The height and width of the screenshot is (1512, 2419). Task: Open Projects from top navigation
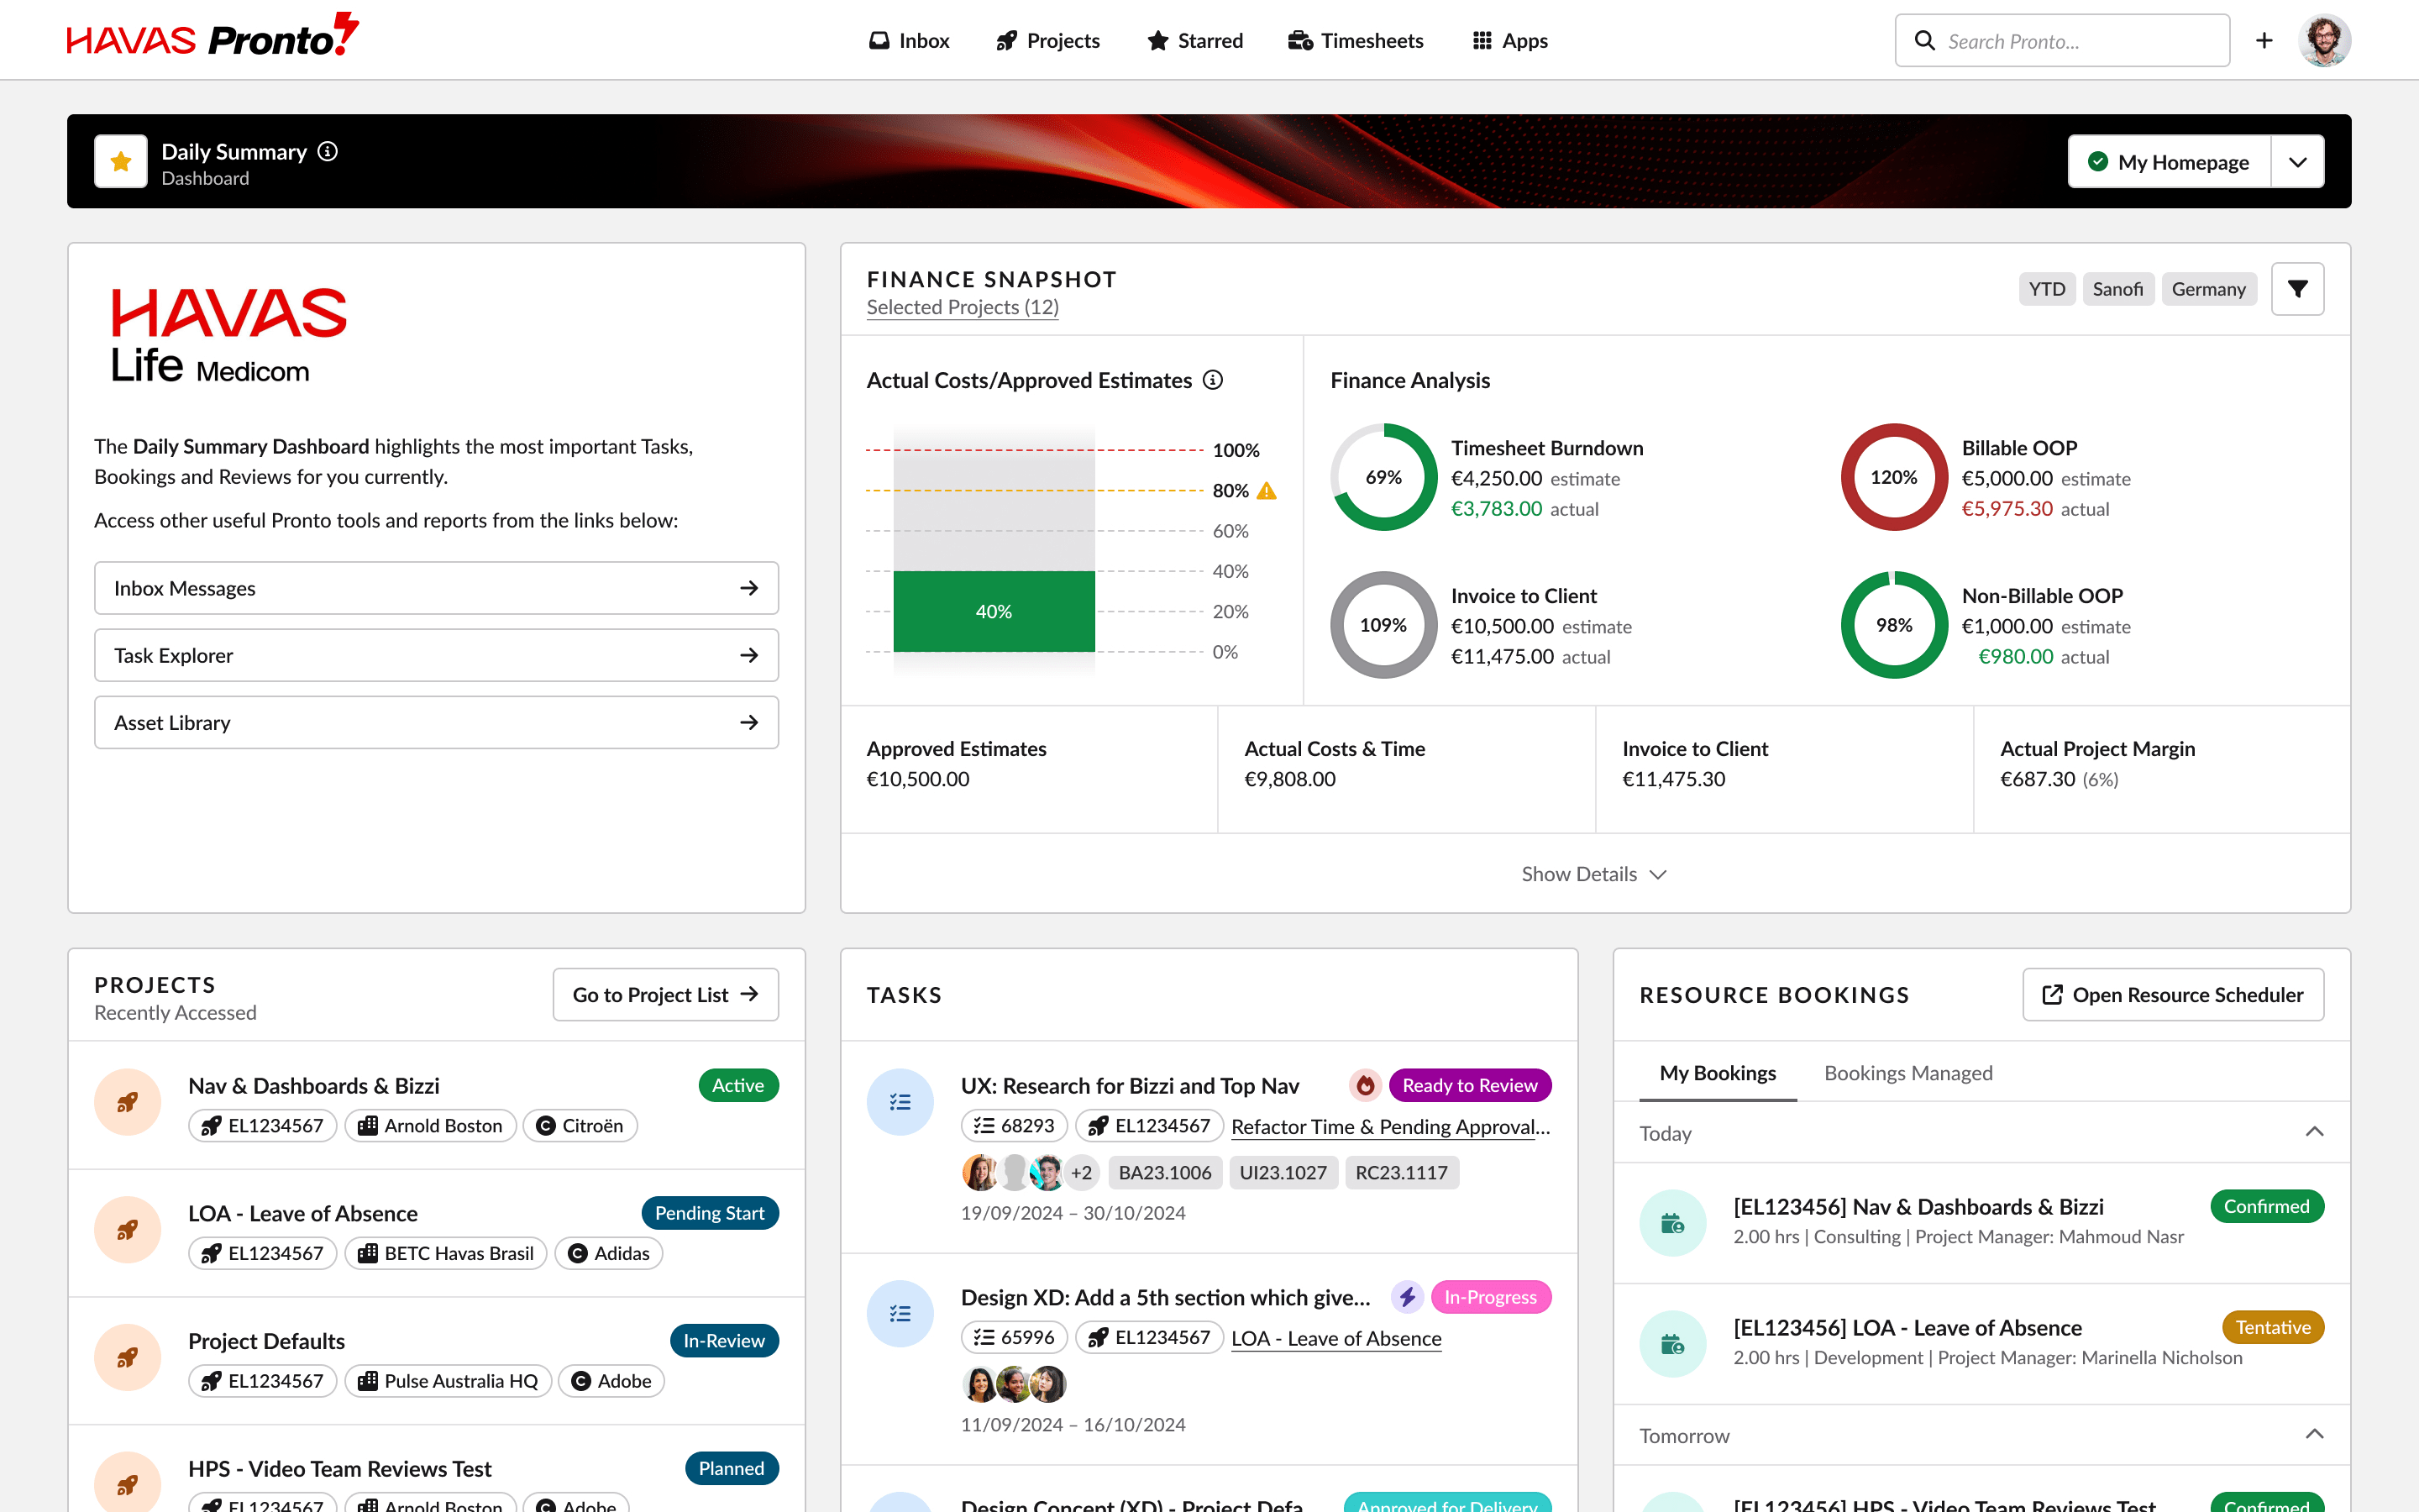coord(1047,41)
